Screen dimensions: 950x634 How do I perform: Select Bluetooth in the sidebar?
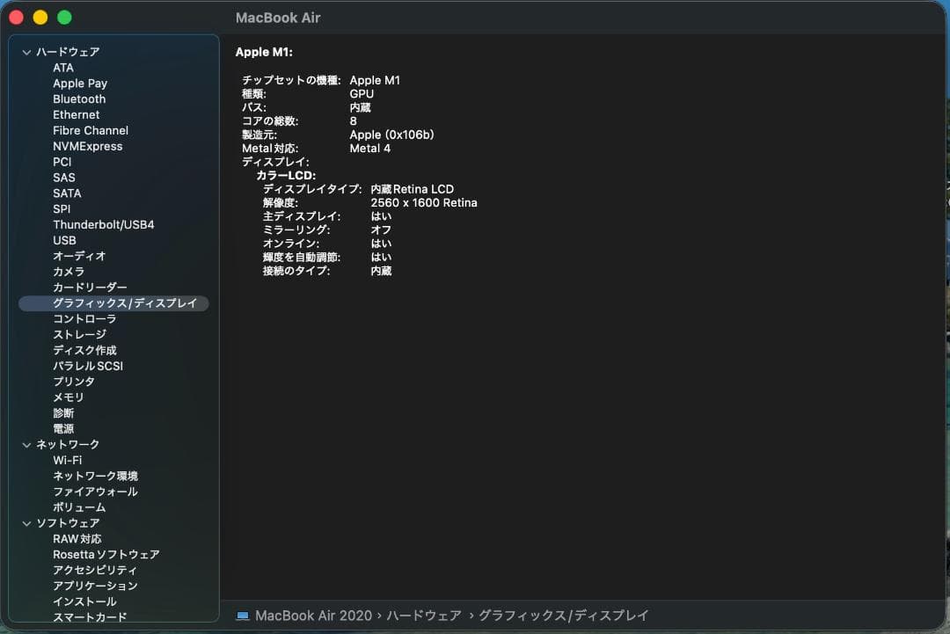pyautogui.click(x=79, y=99)
